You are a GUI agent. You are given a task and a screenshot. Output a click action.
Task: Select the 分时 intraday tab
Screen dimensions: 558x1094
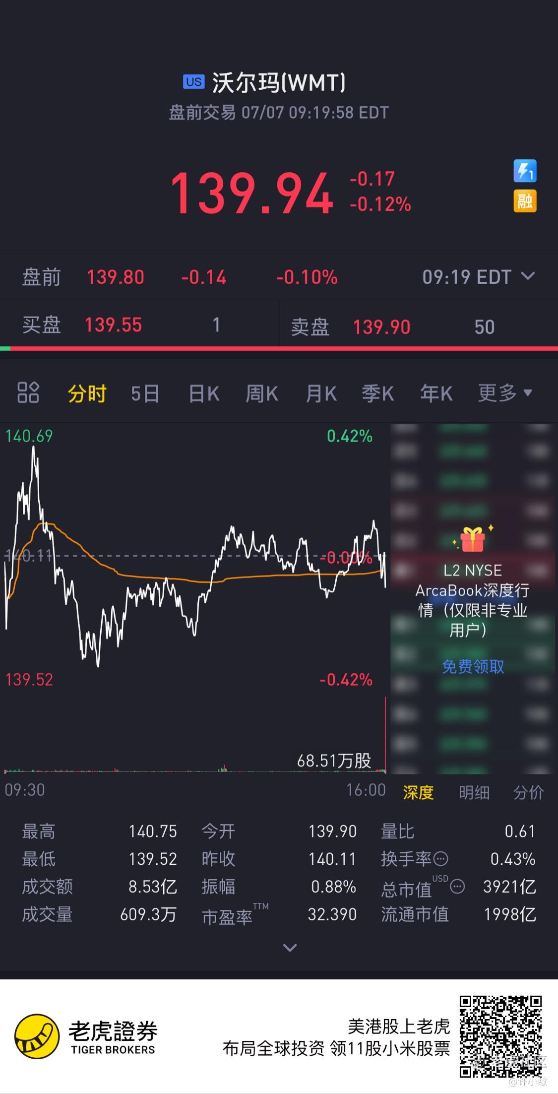[x=87, y=393]
